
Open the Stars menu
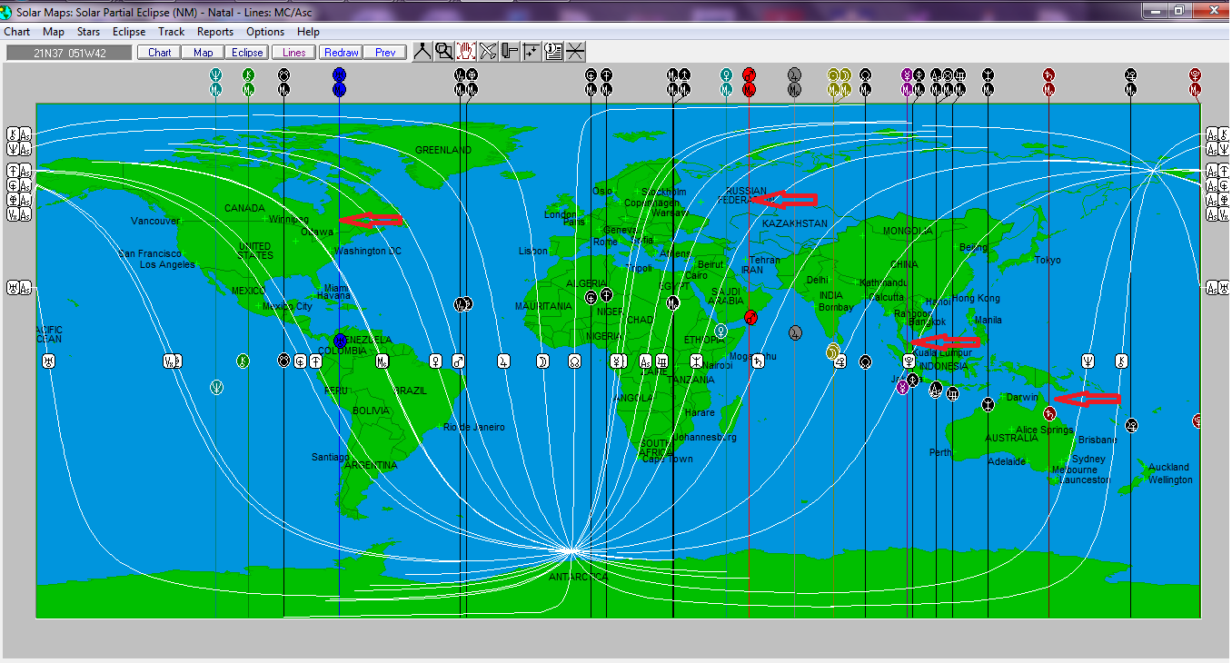pyautogui.click(x=88, y=32)
